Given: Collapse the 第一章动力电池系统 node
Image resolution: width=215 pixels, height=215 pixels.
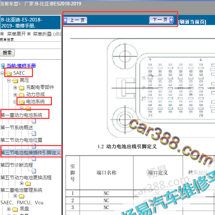Looking at the screenshot, I should click(x=21, y=108).
